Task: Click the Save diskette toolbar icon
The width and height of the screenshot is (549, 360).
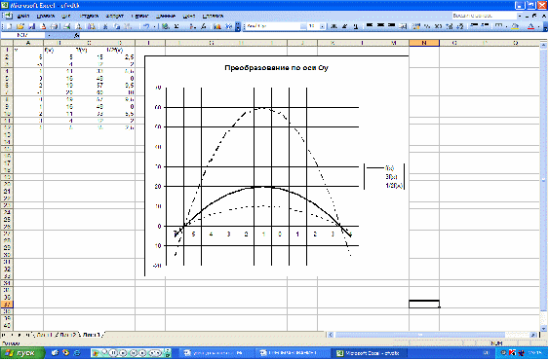Action: click(x=31, y=26)
